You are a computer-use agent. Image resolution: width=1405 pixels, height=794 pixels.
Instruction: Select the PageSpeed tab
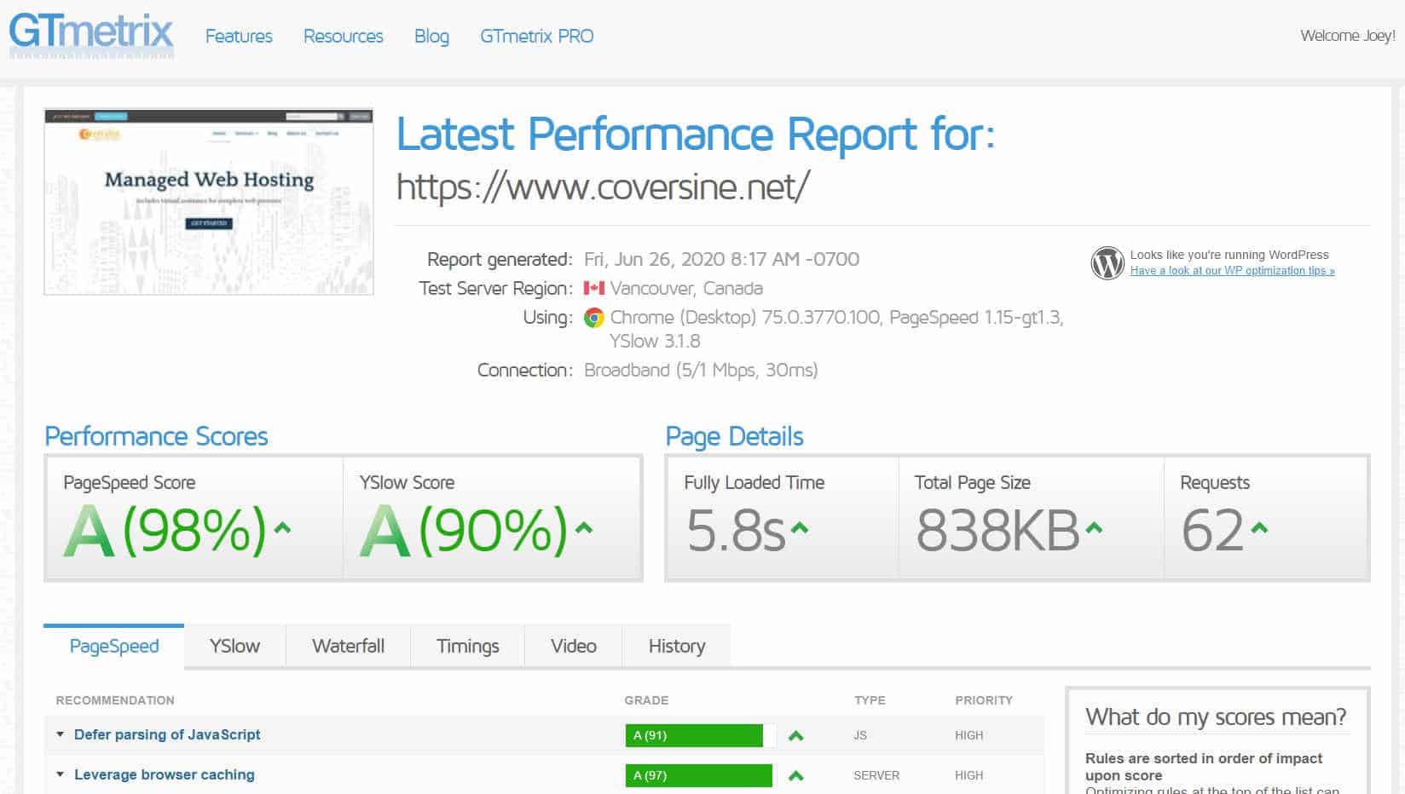click(x=114, y=646)
